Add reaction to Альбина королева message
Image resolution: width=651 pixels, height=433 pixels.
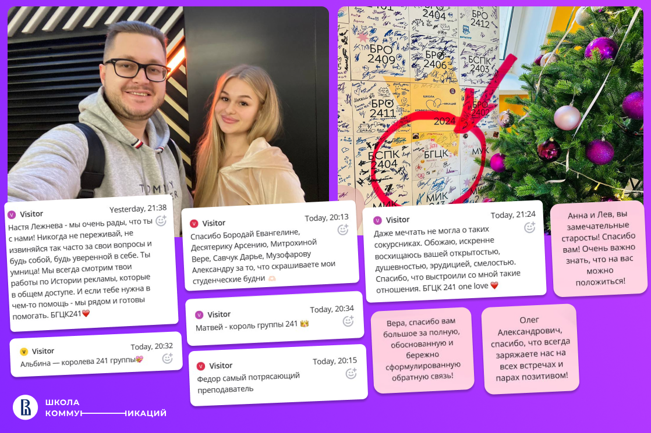(x=167, y=359)
